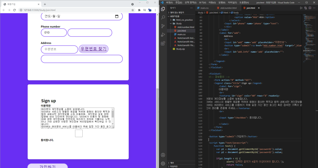The height and width of the screenshot is (168, 318).
Task: Select the NotoSansKR-Bol... font file
Action: pyautogui.click(x=186, y=38)
